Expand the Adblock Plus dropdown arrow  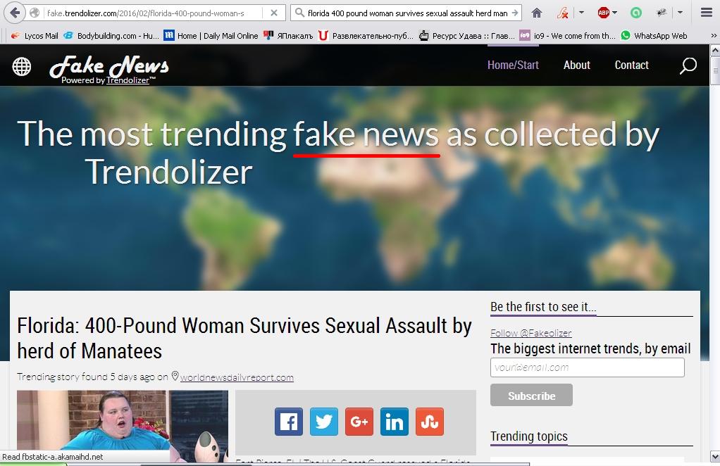(615, 13)
